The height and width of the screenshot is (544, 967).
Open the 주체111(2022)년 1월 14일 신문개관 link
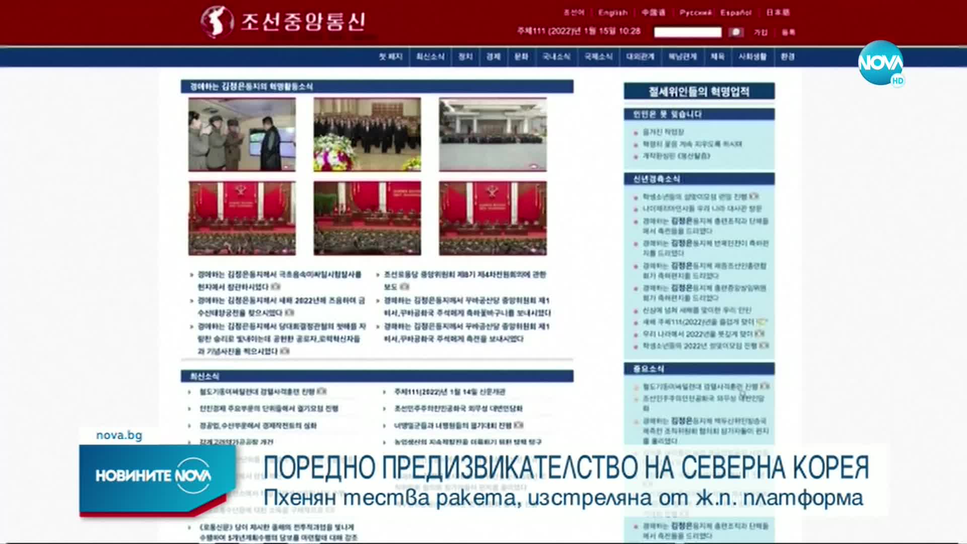coord(449,392)
